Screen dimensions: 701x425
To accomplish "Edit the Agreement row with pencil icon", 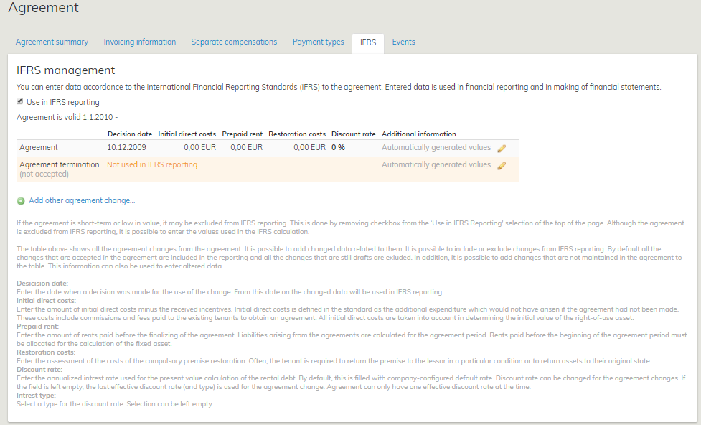I will click(x=502, y=148).
